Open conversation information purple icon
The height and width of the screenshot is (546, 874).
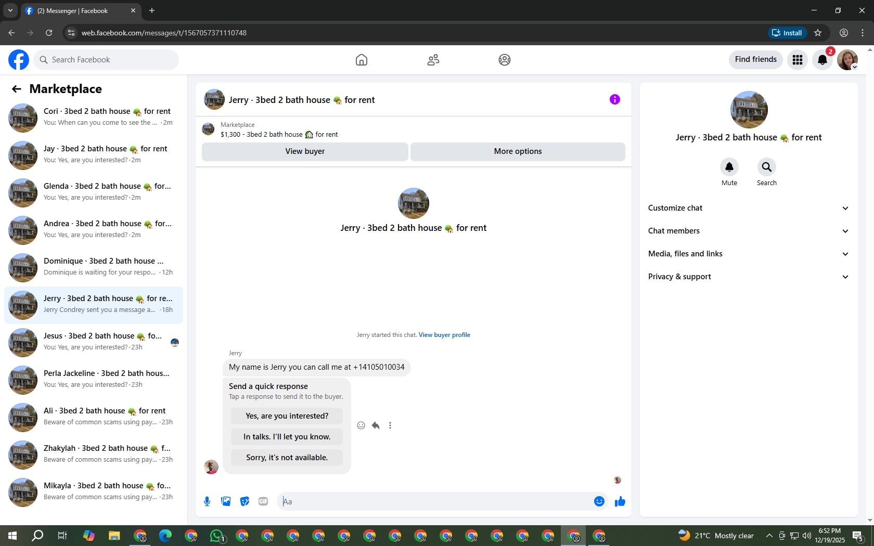(615, 99)
